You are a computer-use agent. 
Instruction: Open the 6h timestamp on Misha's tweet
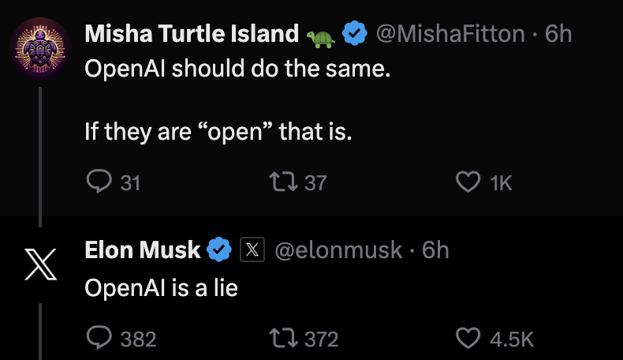pos(558,34)
